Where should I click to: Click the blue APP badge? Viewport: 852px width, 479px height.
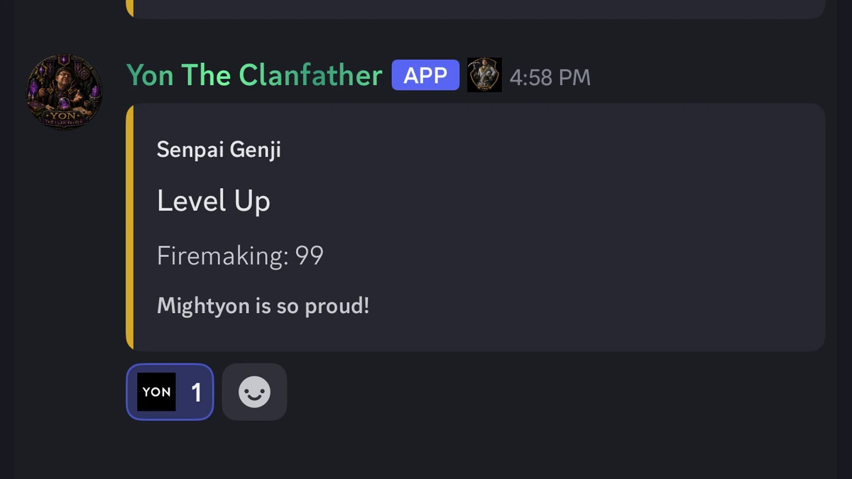coord(425,75)
